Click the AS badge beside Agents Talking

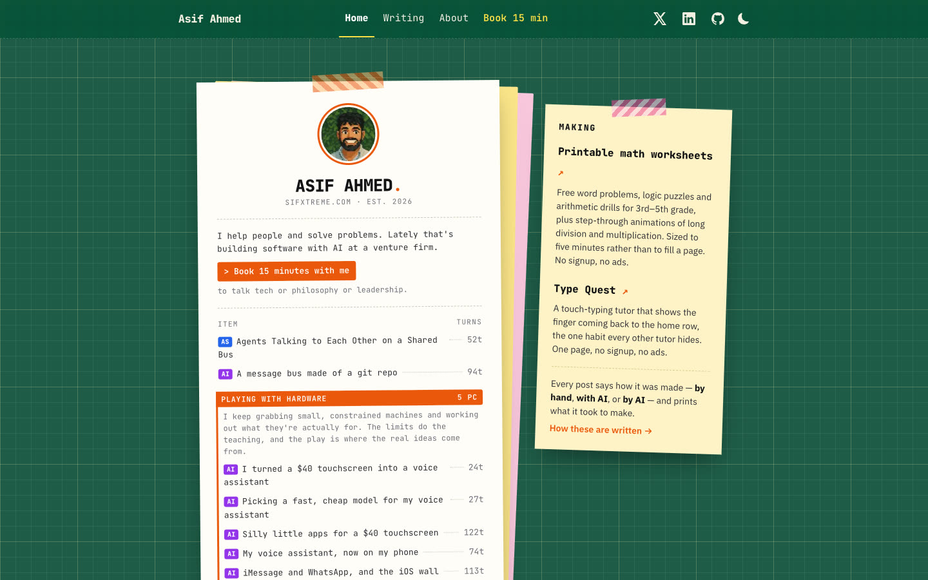pyautogui.click(x=225, y=342)
